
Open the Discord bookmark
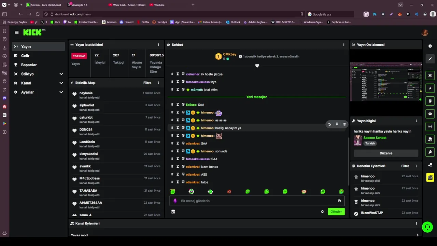pyautogui.click(x=126, y=22)
